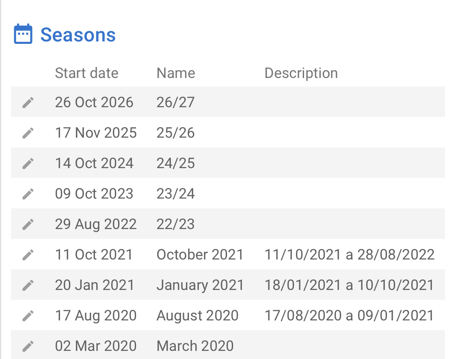The image size is (475, 359).
Task: Click the Start date column header
Action: pyautogui.click(x=86, y=73)
